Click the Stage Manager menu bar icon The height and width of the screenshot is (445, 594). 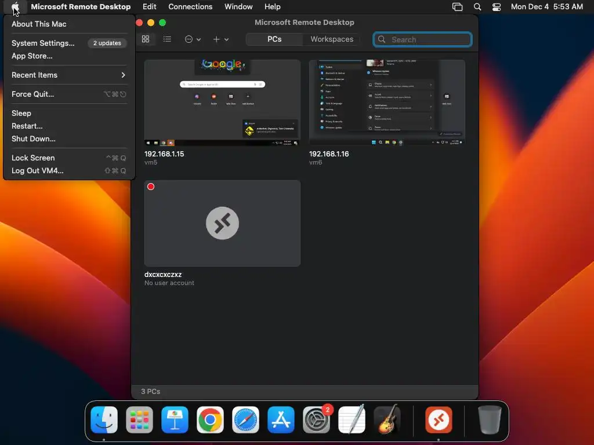(x=457, y=7)
